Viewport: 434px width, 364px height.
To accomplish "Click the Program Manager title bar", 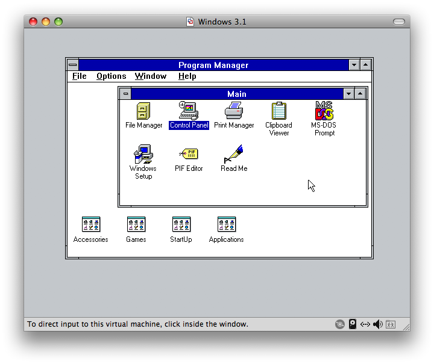I will coord(213,65).
